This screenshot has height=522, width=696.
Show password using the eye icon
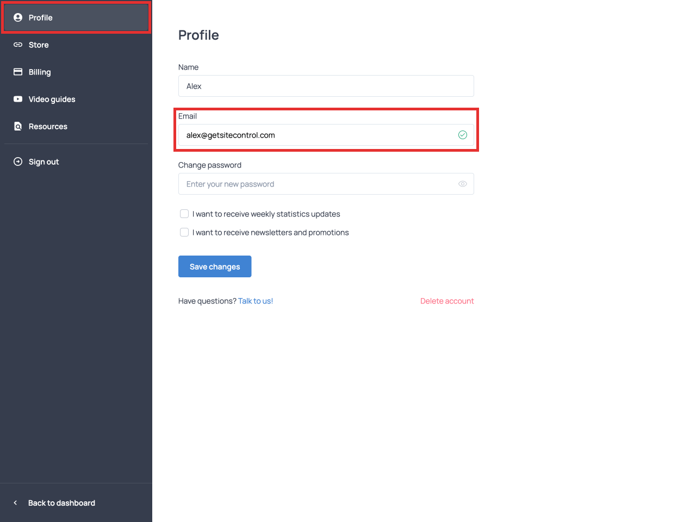coord(463,184)
